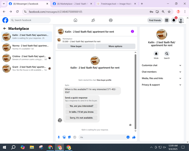Open the View buyer profile link

point(104,80)
